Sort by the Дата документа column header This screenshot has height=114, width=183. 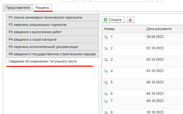click(x=164, y=29)
